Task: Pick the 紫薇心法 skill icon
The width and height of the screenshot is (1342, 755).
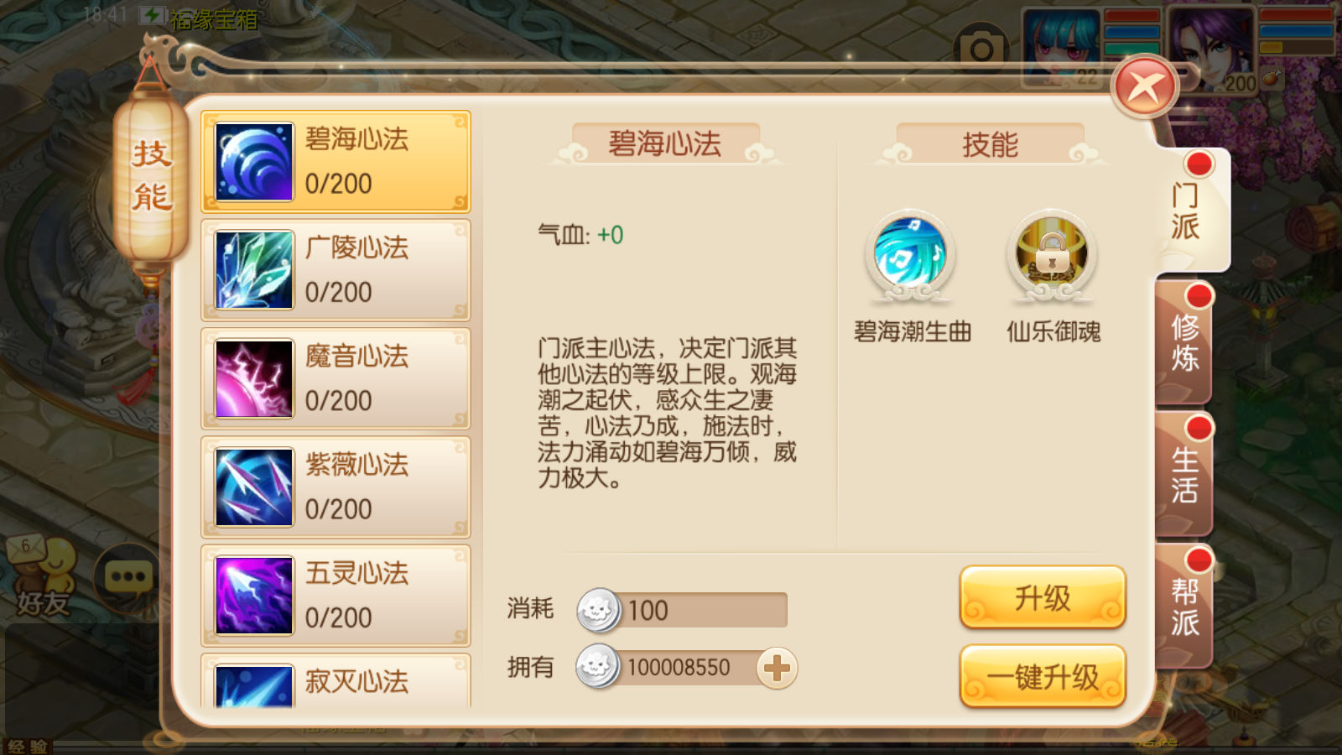Action: (x=254, y=487)
